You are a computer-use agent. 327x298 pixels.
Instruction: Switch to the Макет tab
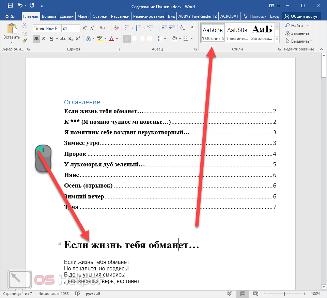83,16
